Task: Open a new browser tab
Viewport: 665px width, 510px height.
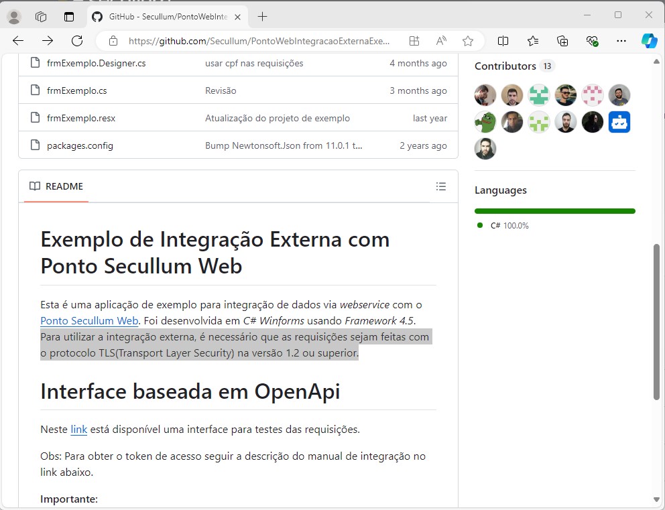Action: click(x=263, y=17)
